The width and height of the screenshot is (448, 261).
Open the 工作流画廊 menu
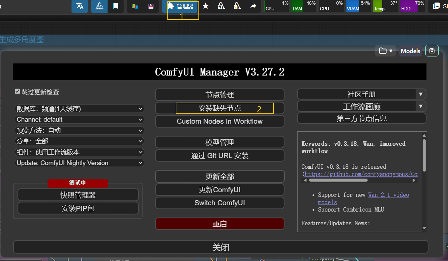click(357, 107)
